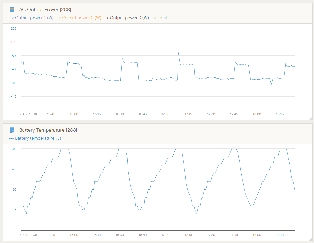Image resolution: width=314 pixels, height=243 pixels.
Task: Select the AC Output Power [288] title
Action: pyautogui.click(x=45, y=9)
